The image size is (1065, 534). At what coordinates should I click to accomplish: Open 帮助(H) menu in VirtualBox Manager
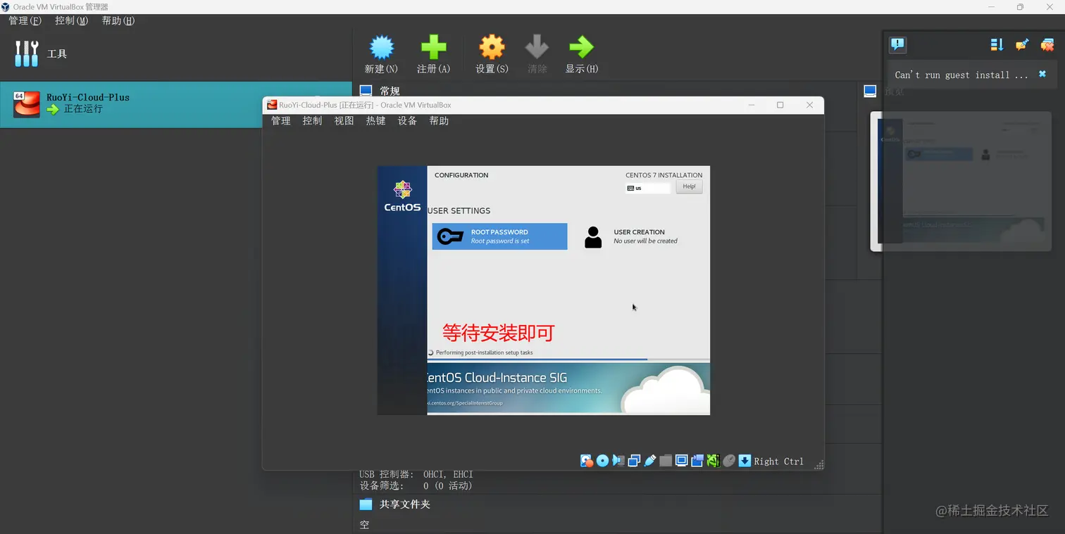coord(118,20)
